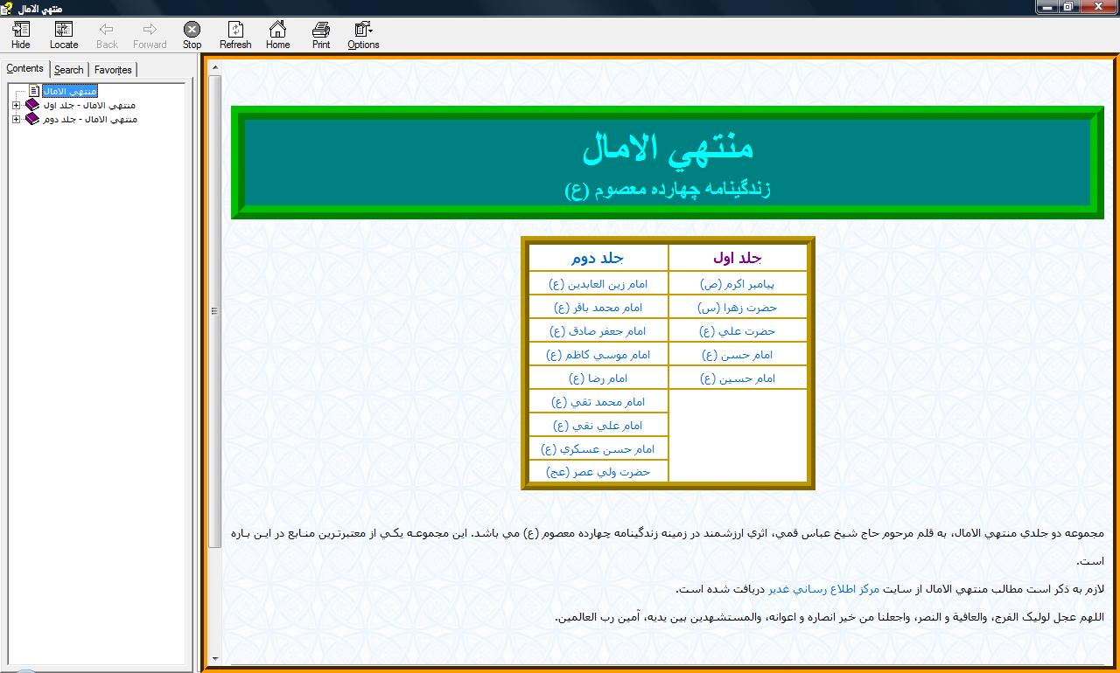Open the پيامبر اكرم (ص) link
1120x673 pixels.
coord(737,284)
